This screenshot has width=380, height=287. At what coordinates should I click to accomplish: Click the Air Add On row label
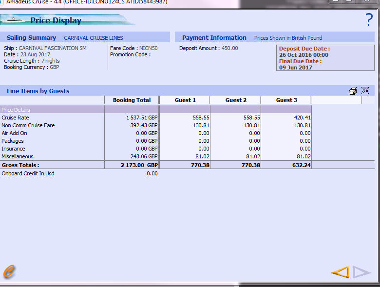point(14,133)
